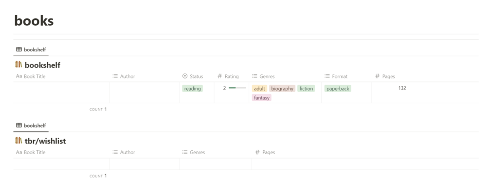Switch to the top bookshelf view tab
Image resolution: width=489 pixels, height=191 pixels.
point(31,49)
